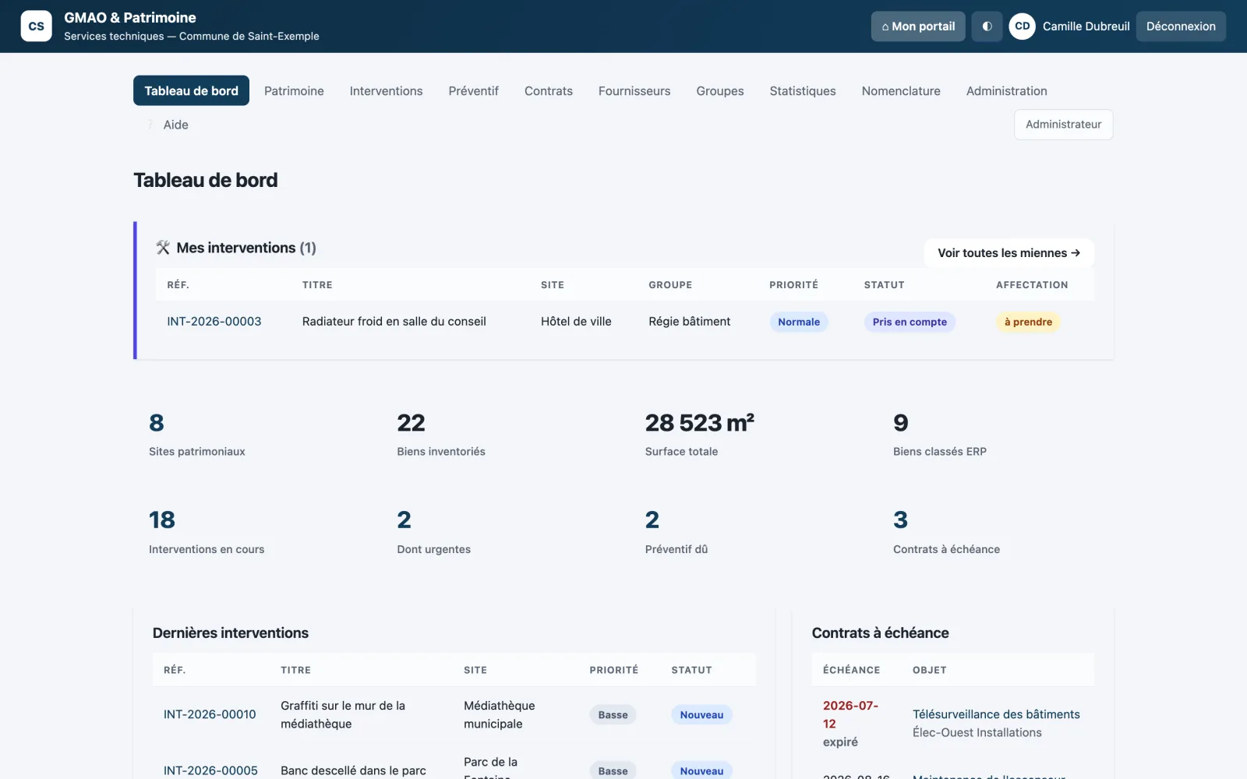Open the Interventions tab
The height and width of the screenshot is (779, 1247).
(386, 90)
